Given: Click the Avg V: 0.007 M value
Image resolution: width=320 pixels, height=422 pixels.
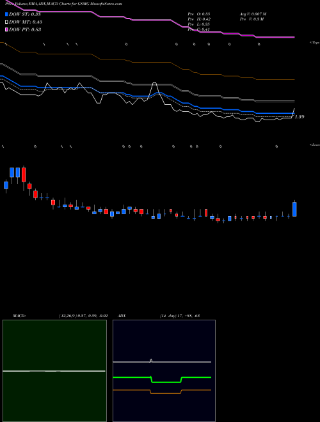Looking at the screenshot, I should pos(253,14).
